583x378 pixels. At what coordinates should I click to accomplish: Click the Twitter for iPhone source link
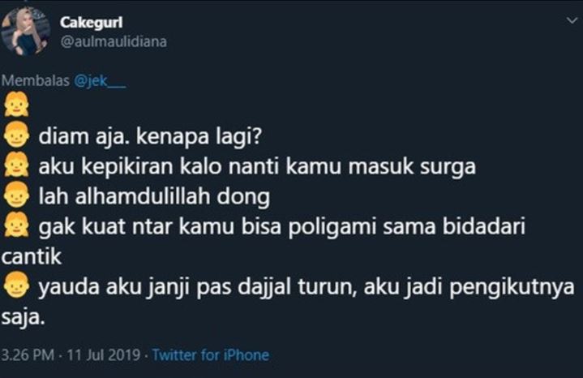click(x=211, y=355)
